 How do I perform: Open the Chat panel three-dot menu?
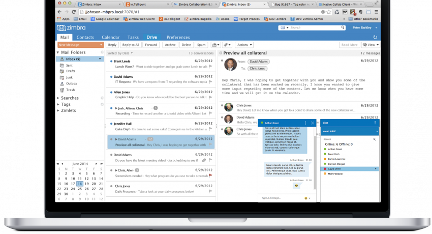point(375,123)
